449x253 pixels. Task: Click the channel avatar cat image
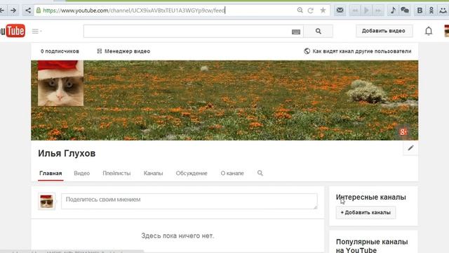tap(61, 83)
